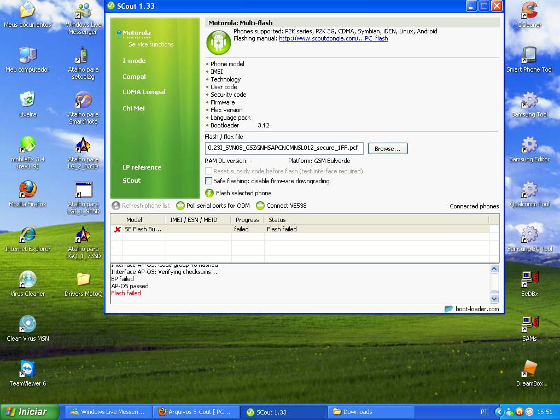Open the scoutdongle.com flashing manual link

333,39
